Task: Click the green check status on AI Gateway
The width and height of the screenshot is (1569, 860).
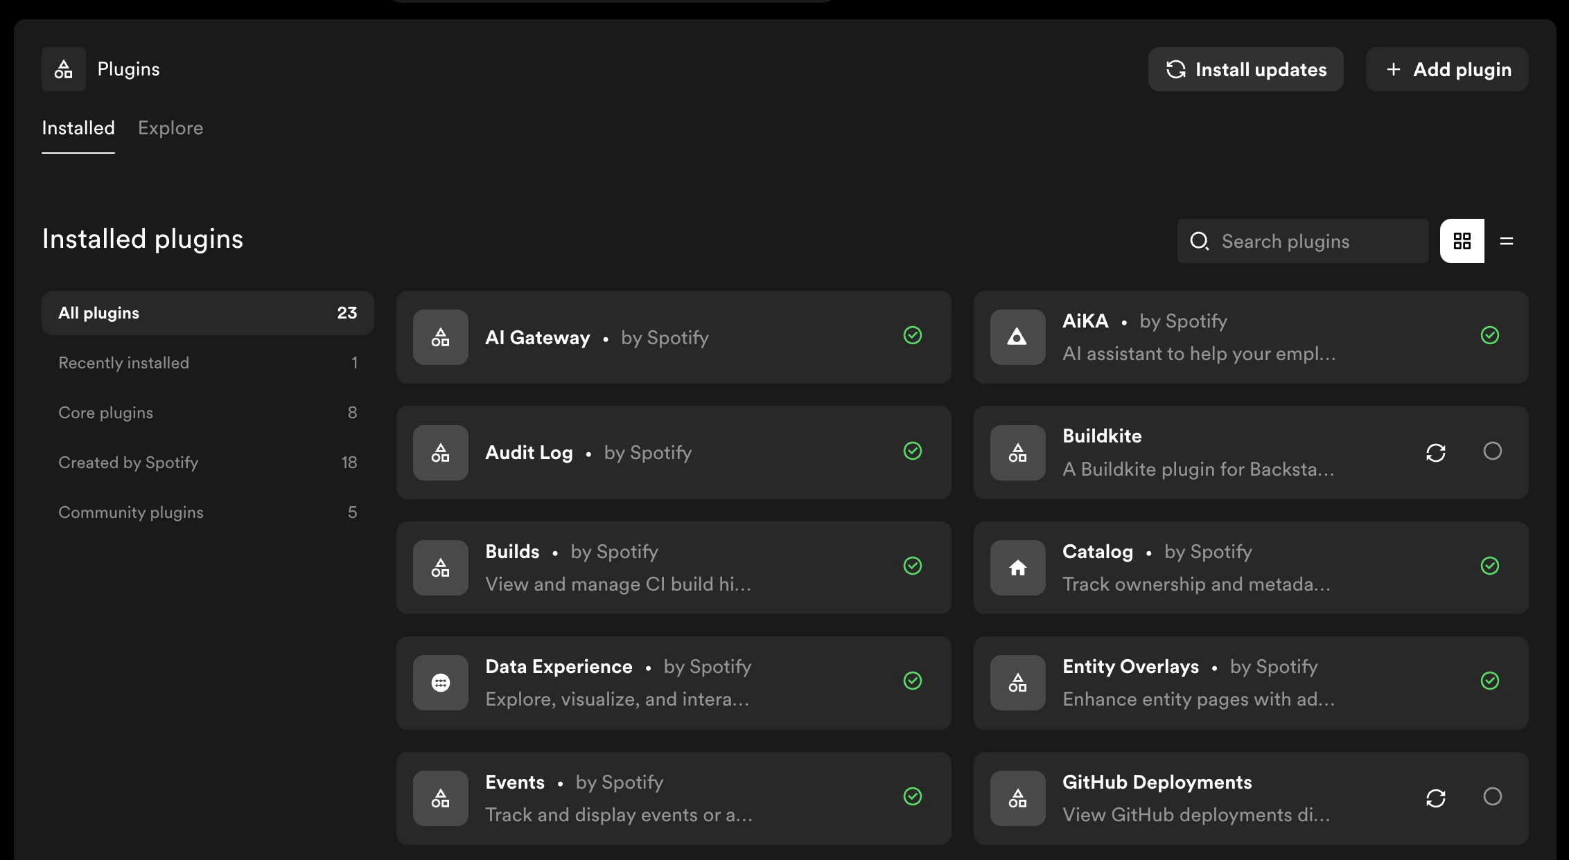Action: [913, 335]
